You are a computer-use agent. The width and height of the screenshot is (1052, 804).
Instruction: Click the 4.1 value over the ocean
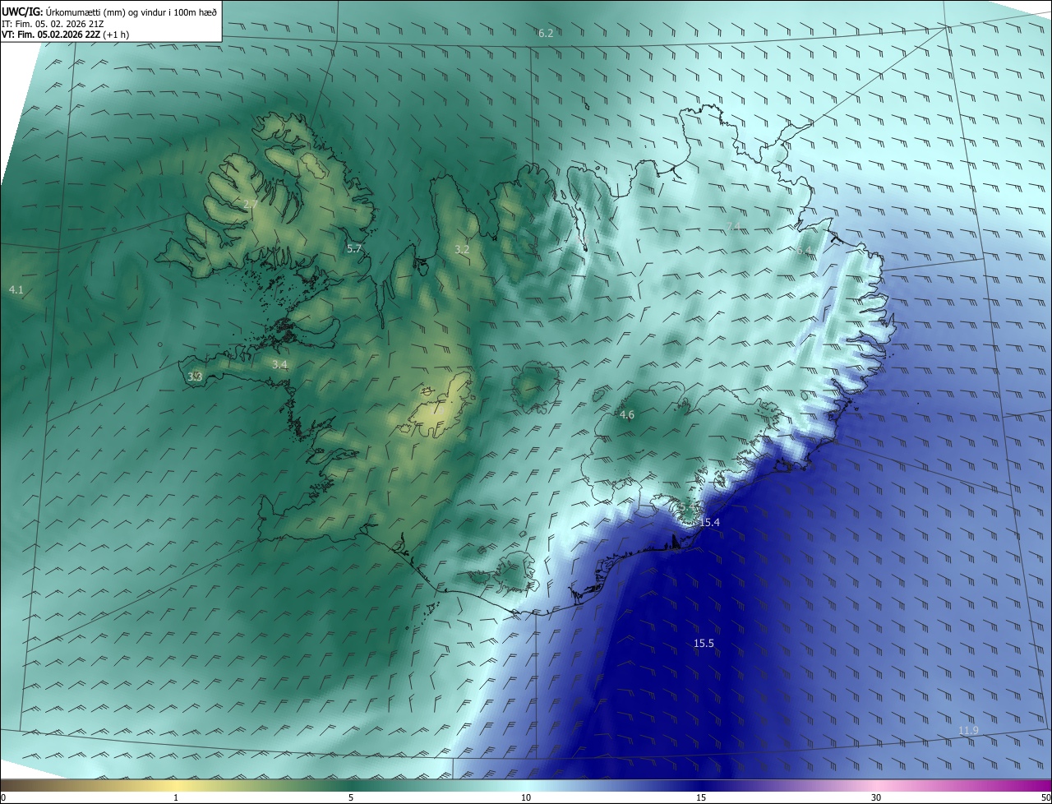coord(16,290)
